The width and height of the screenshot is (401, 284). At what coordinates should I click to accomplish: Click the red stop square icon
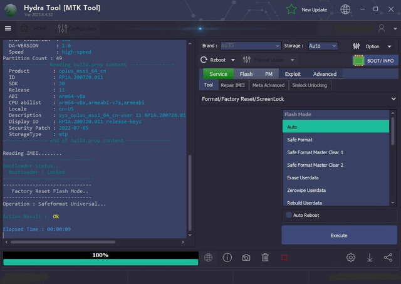click(x=284, y=258)
